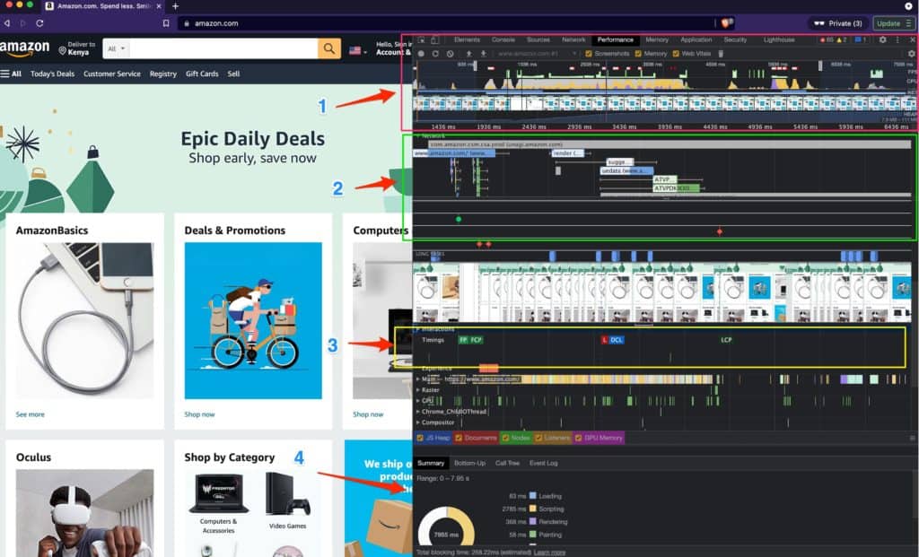This screenshot has width=919, height=557.
Task: Go back with the browser back arrow
Action: 7,23
